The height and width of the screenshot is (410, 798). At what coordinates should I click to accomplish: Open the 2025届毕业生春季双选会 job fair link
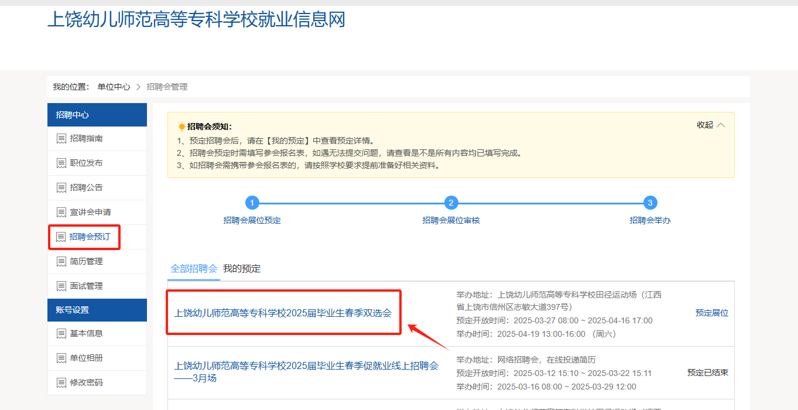[x=283, y=313]
